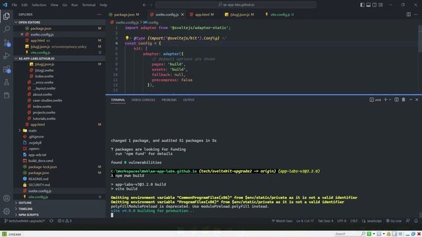Viewport: 422px width, 237px height.
Task: Open the Manage gear icon
Action: pos(7,211)
